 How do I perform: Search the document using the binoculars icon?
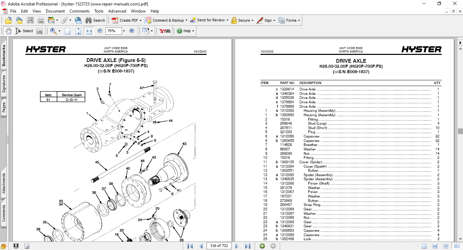click(x=89, y=20)
